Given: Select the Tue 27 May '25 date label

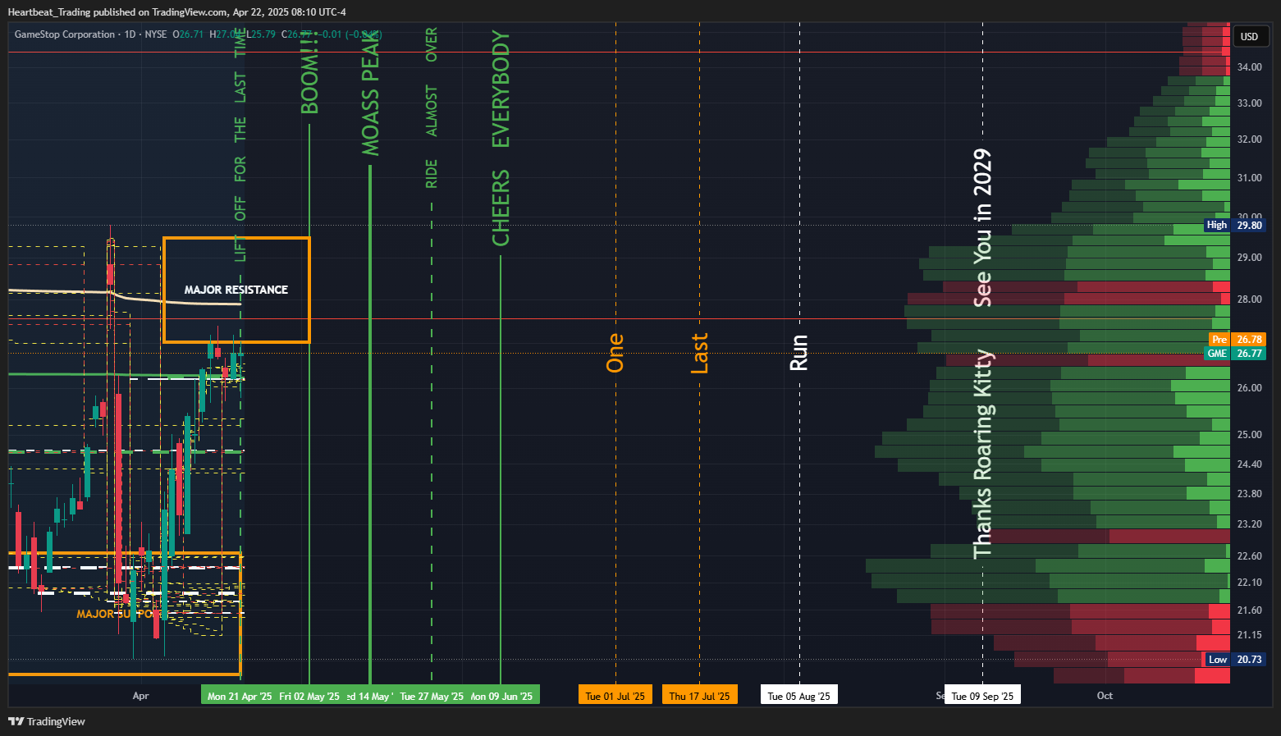Looking at the screenshot, I should [432, 696].
